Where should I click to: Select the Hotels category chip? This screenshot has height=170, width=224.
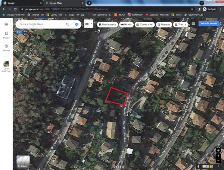coord(127,24)
